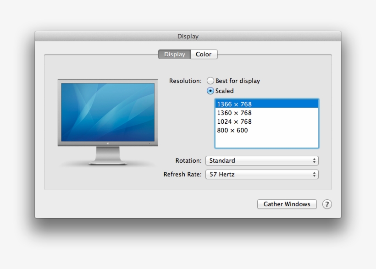The image size is (376, 269).
Task: Switch to the Display tab
Action: click(174, 54)
